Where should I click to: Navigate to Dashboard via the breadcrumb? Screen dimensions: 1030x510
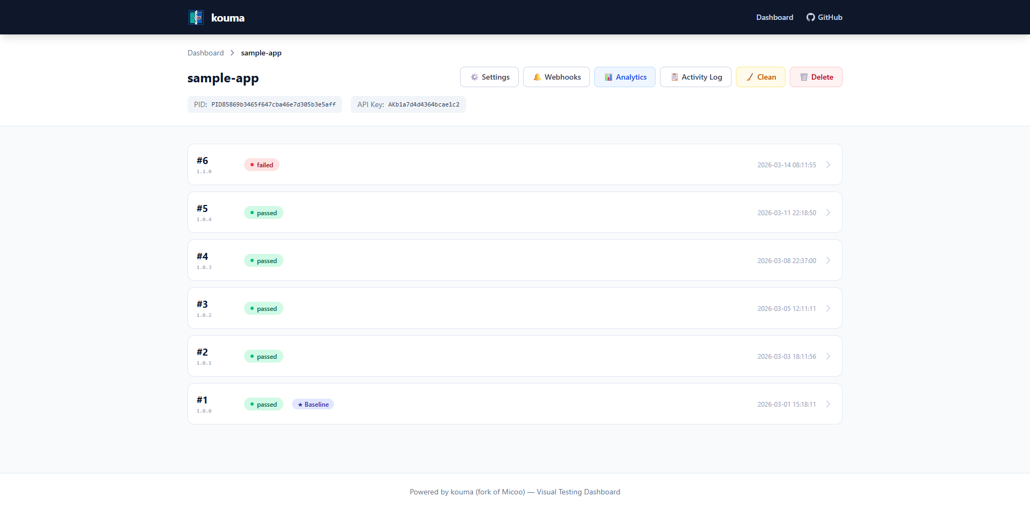[205, 53]
